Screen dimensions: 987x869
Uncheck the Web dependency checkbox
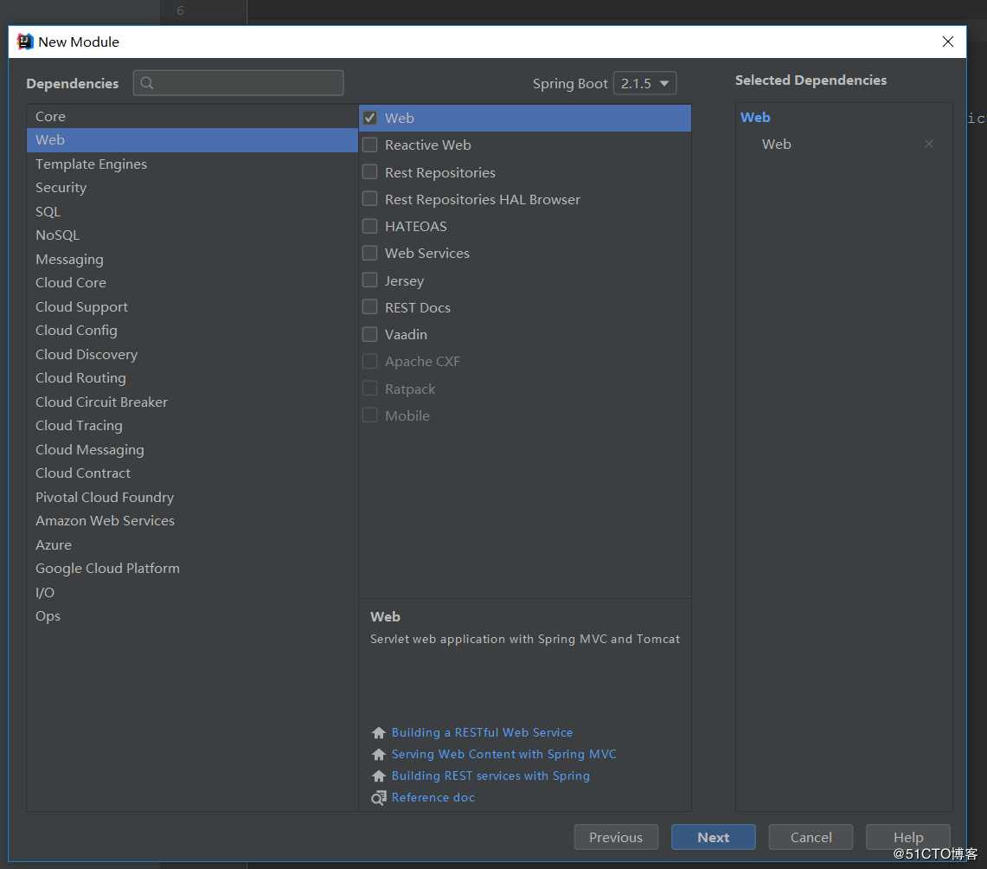(x=370, y=118)
